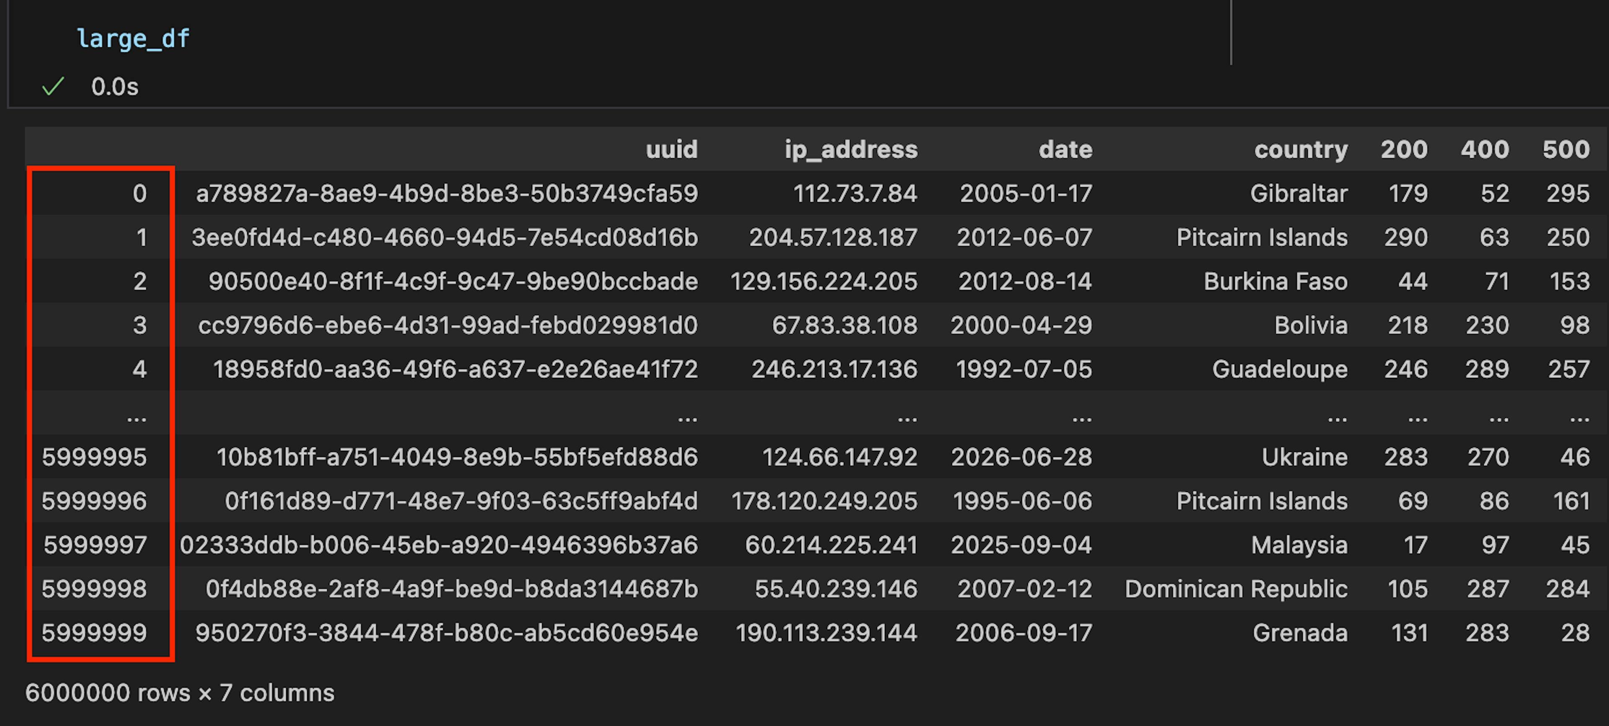Screen dimensions: 1609x726
Task: Select the 400 column header
Action: pyautogui.click(x=1485, y=150)
